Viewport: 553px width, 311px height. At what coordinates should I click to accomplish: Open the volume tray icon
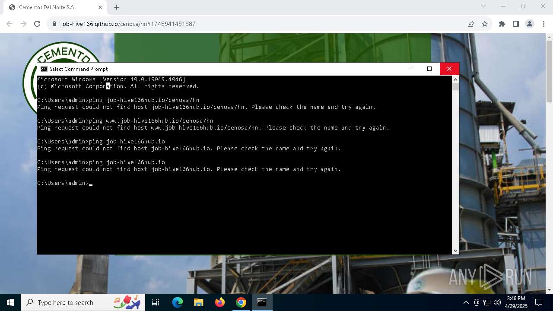[497, 302]
